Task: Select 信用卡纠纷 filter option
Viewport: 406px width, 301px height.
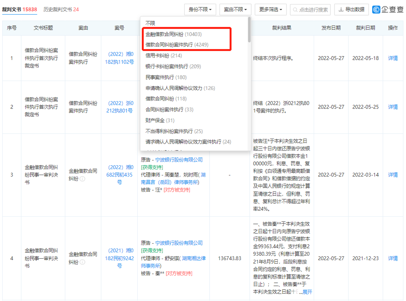Action: (163, 56)
